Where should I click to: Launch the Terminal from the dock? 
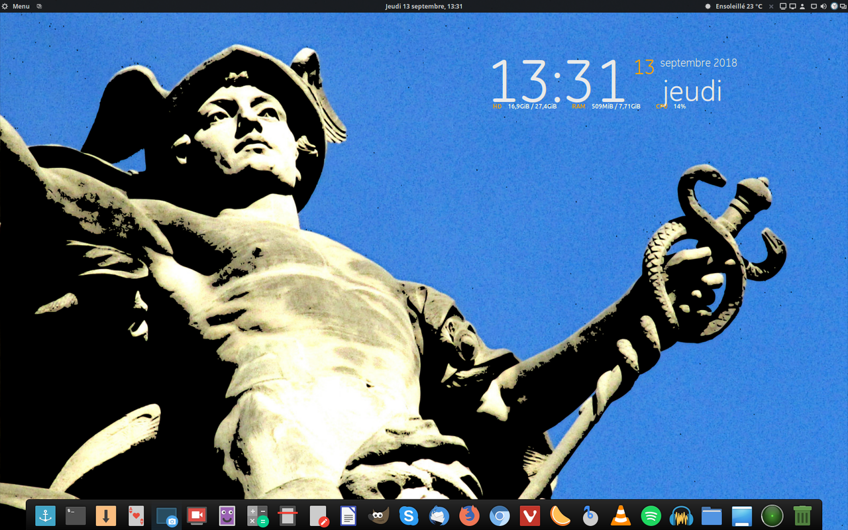[76, 515]
